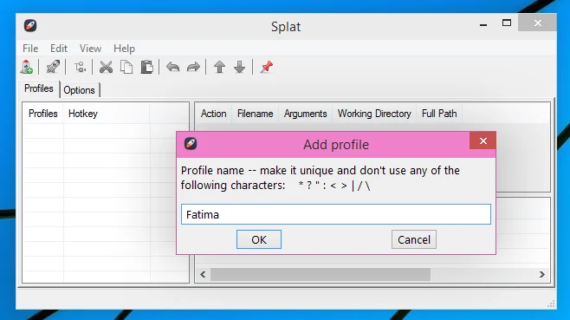570x320 pixels.
Task: Click the Move Down arrow icon
Action: [x=240, y=67]
